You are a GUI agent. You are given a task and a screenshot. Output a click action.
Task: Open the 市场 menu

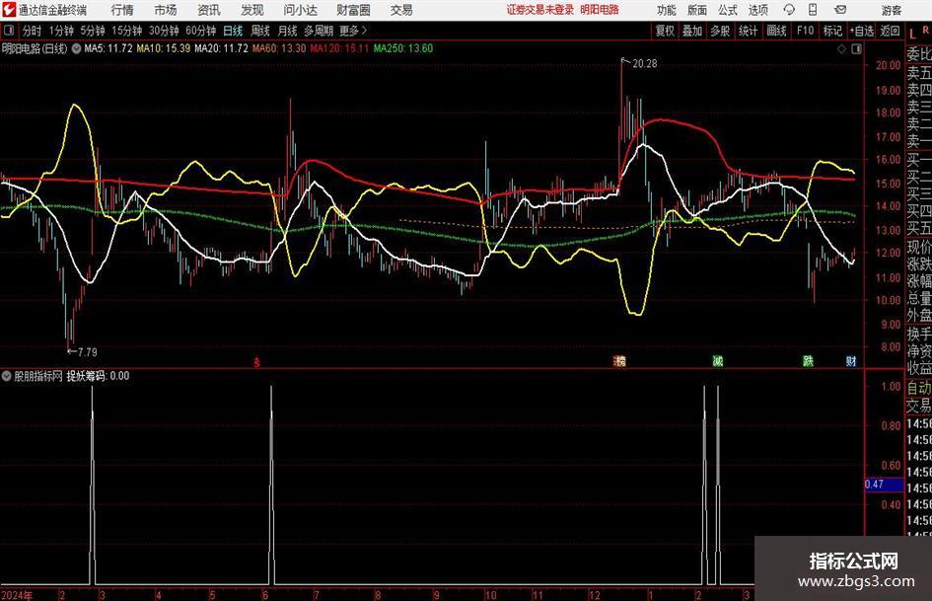[x=166, y=10]
